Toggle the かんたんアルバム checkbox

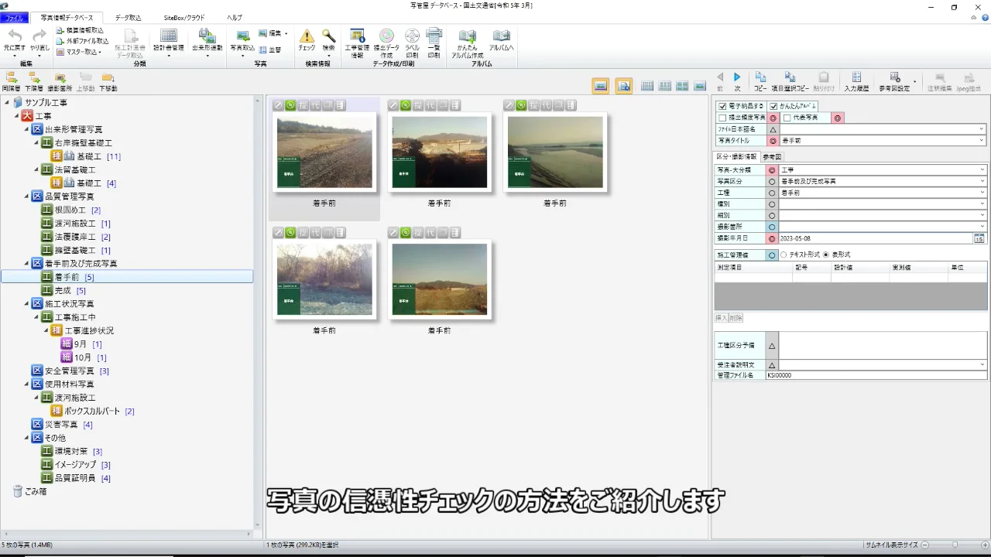773,106
